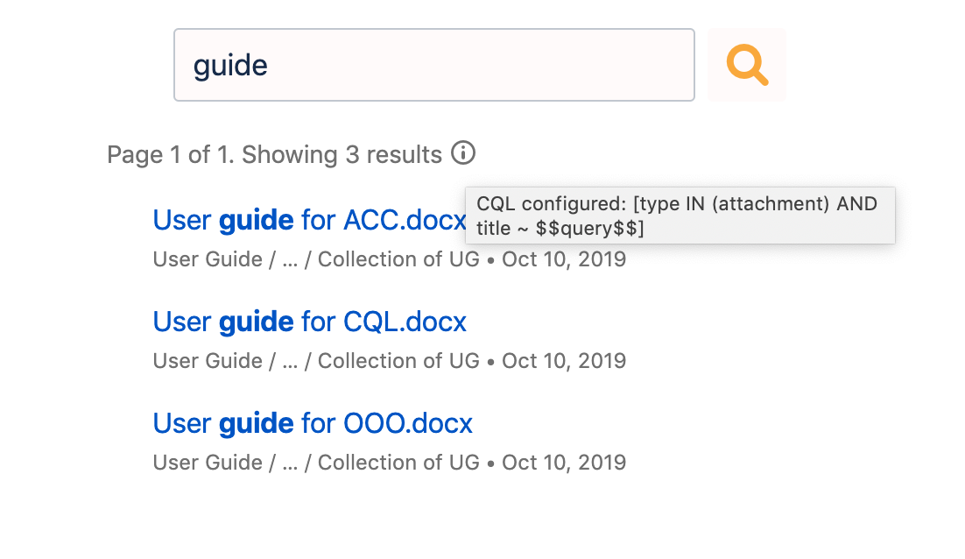Expand the hidden breadcrumb ellipsis for ACC.docx
Viewport: 965px width, 559px height.
[x=290, y=258]
